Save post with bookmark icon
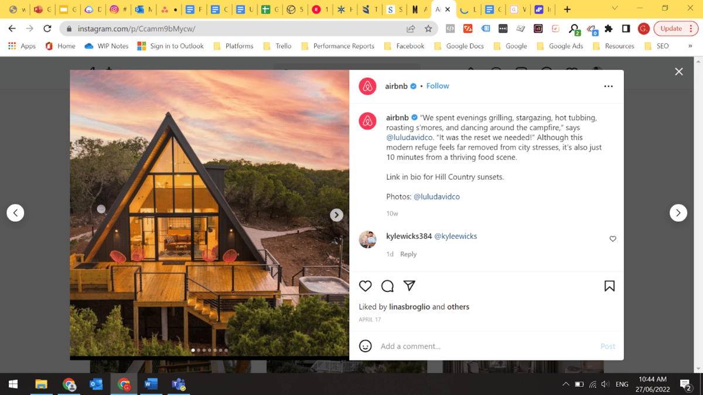The height and width of the screenshot is (395, 703). (x=609, y=286)
